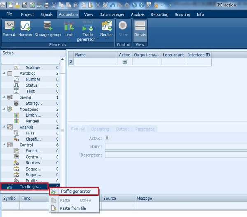Collapse the Control tree node
This screenshot has height=217, width=247.
4,145
